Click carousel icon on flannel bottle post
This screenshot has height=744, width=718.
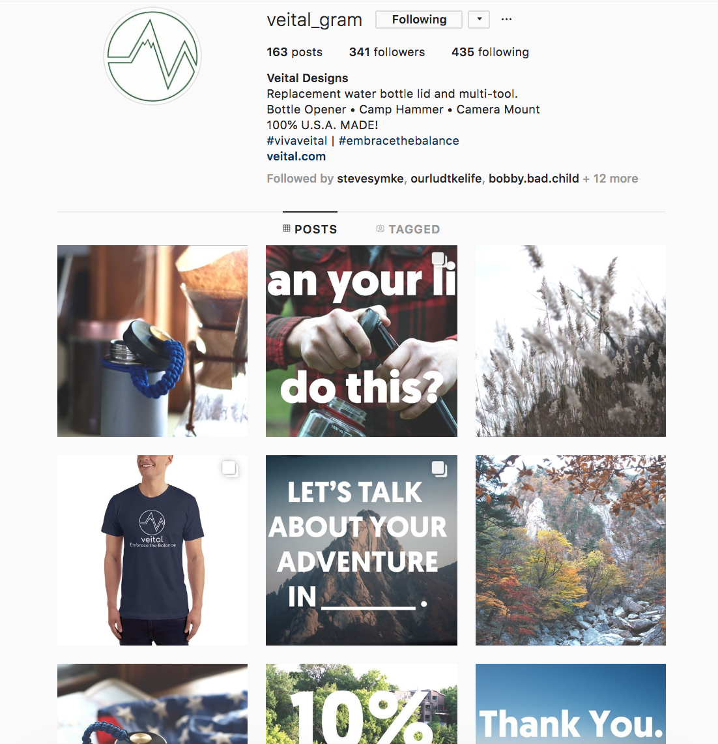click(438, 259)
